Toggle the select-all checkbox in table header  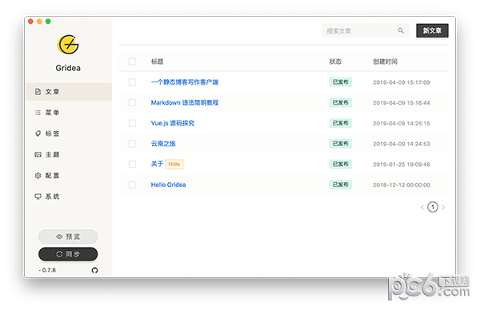pyautogui.click(x=132, y=62)
